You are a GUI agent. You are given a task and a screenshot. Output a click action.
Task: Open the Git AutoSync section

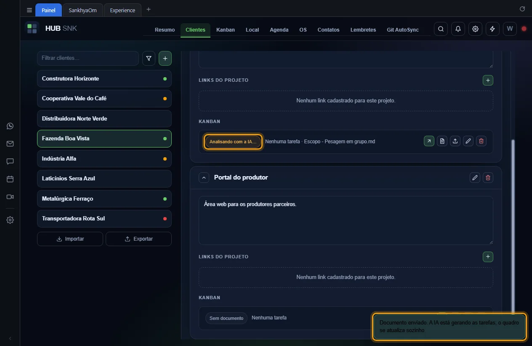click(x=403, y=30)
